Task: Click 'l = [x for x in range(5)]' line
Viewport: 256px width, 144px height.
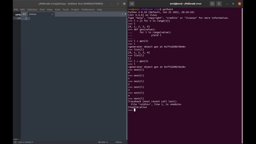Action: 149,21
